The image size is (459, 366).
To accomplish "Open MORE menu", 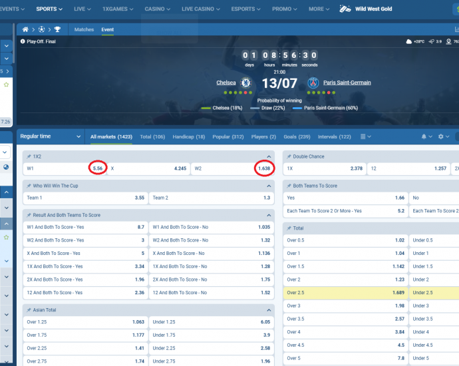I will pos(319,9).
